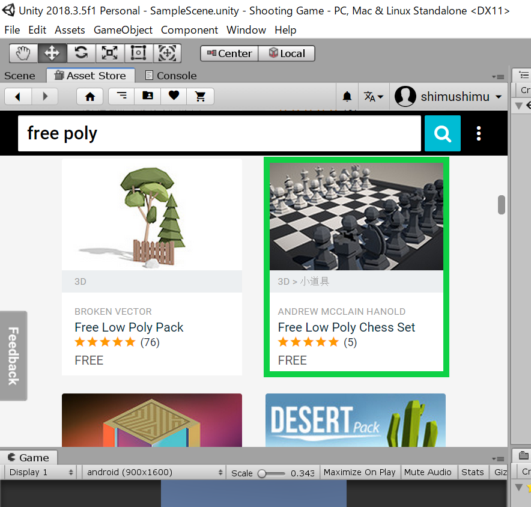Click the notifications bell icon
531x507 pixels.
tap(347, 97)
